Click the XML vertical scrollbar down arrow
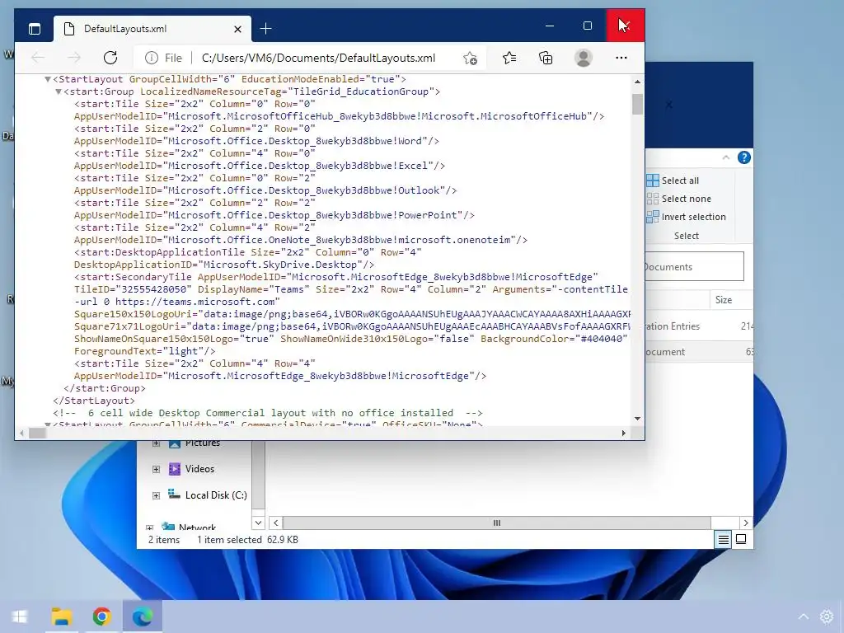Screen dimensions: 844x633 point(637,418)
